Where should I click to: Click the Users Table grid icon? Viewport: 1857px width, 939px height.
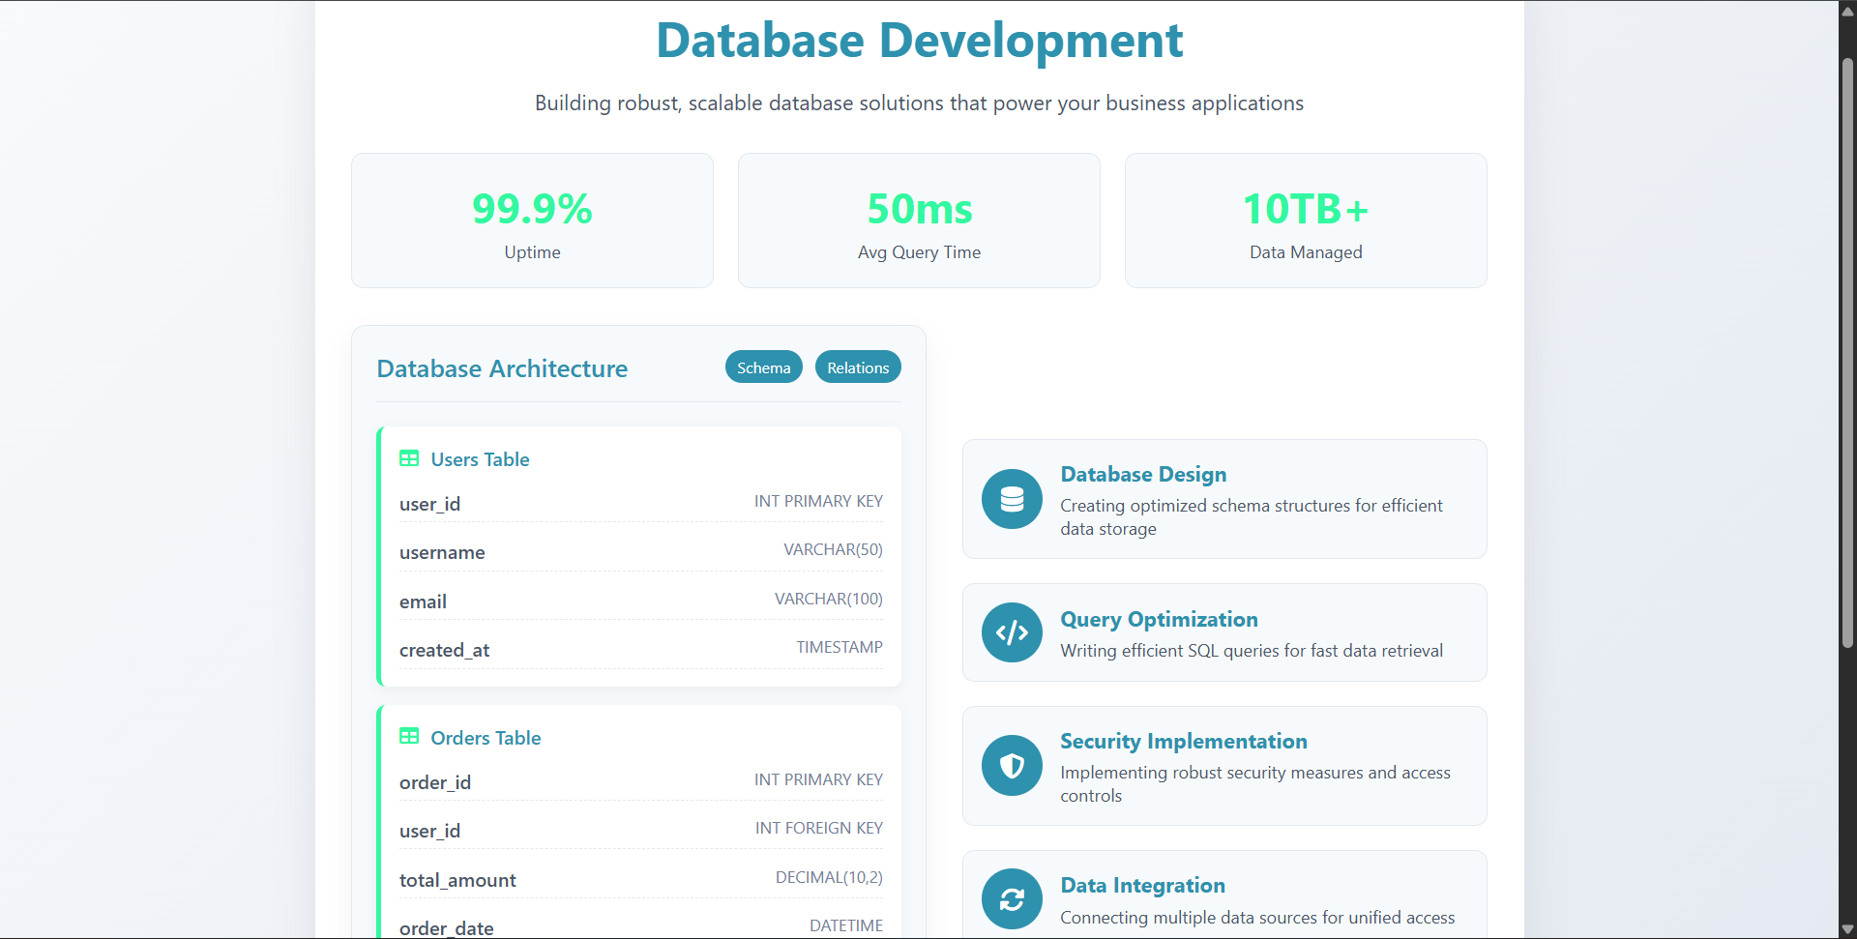pos(409,458)
